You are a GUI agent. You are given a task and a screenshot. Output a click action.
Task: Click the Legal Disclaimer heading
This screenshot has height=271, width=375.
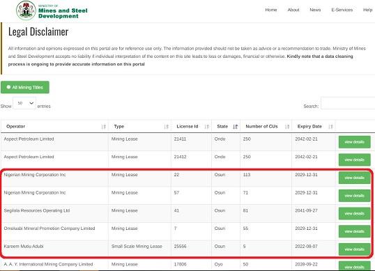point(38,32)
